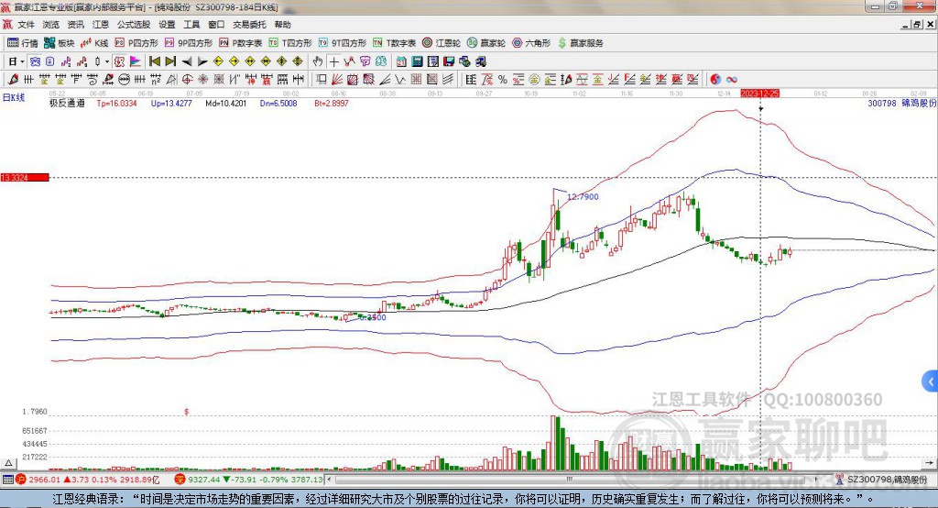Open the calculator icon
938x508 pixels.
pos(417,61)
